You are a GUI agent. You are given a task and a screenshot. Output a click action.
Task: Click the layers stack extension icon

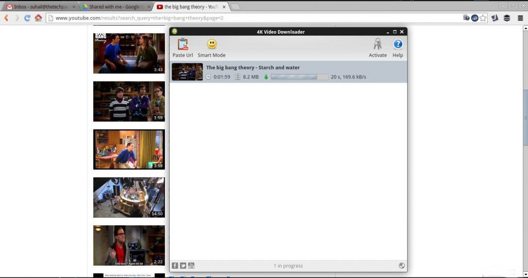507,18
